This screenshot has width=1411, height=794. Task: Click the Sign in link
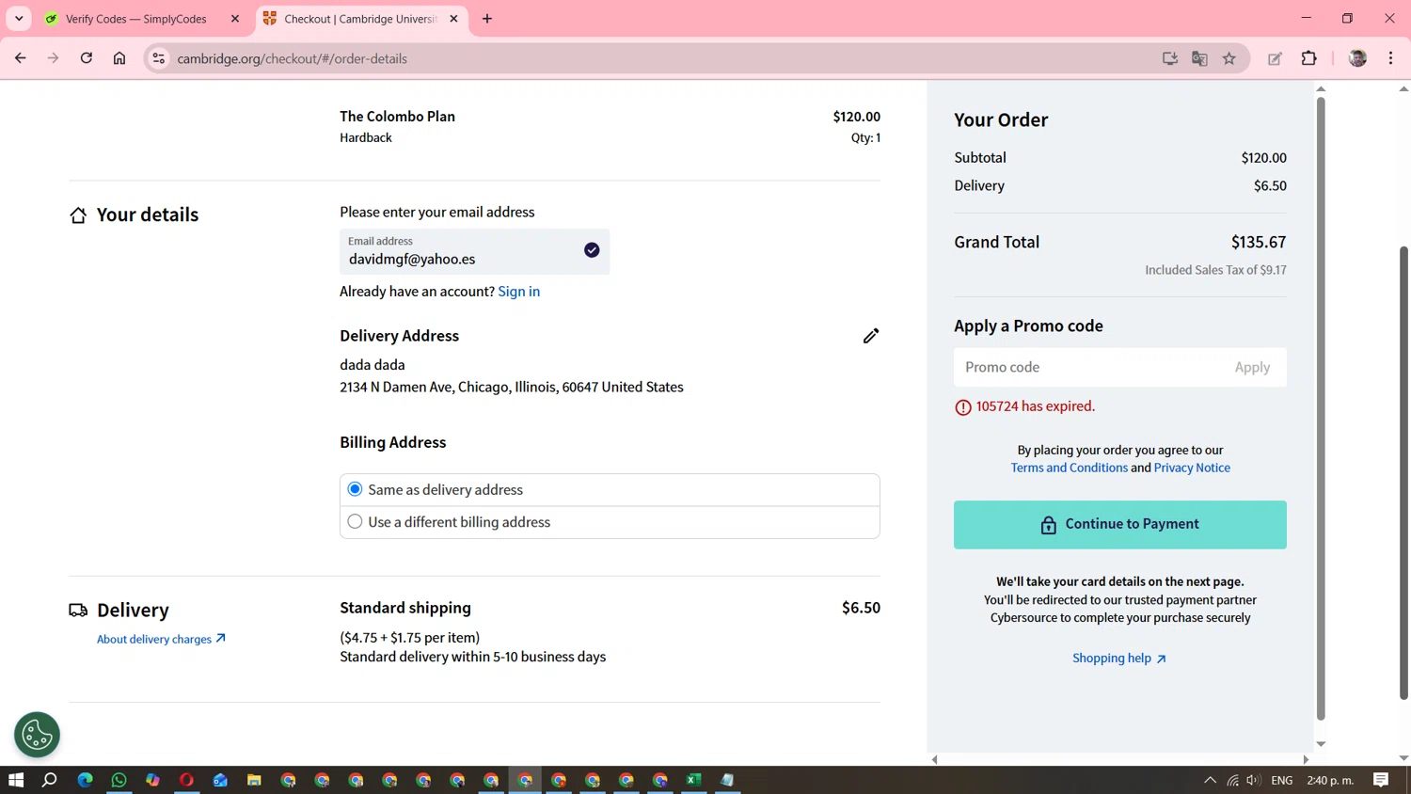[x=518, y=292]
